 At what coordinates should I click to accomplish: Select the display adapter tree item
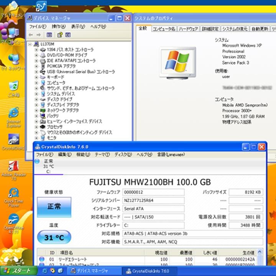(63, 105)
